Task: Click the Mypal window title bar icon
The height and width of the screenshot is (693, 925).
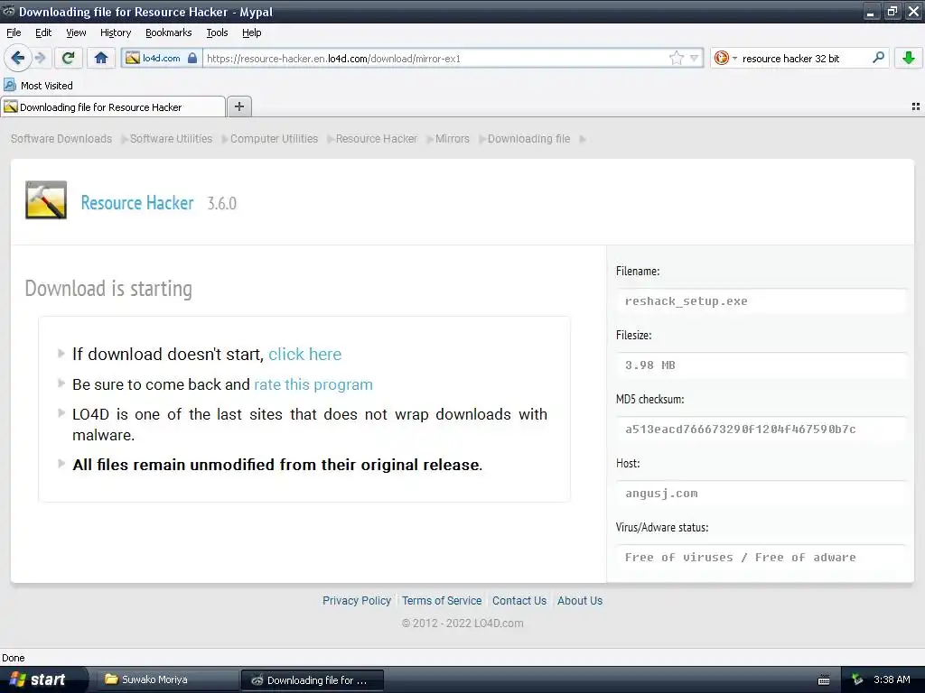Action: point(8,11)
